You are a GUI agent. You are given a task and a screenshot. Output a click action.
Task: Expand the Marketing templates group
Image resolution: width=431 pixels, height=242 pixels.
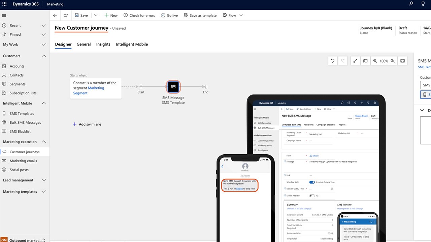pyautogui.click(x=43, y=192)
